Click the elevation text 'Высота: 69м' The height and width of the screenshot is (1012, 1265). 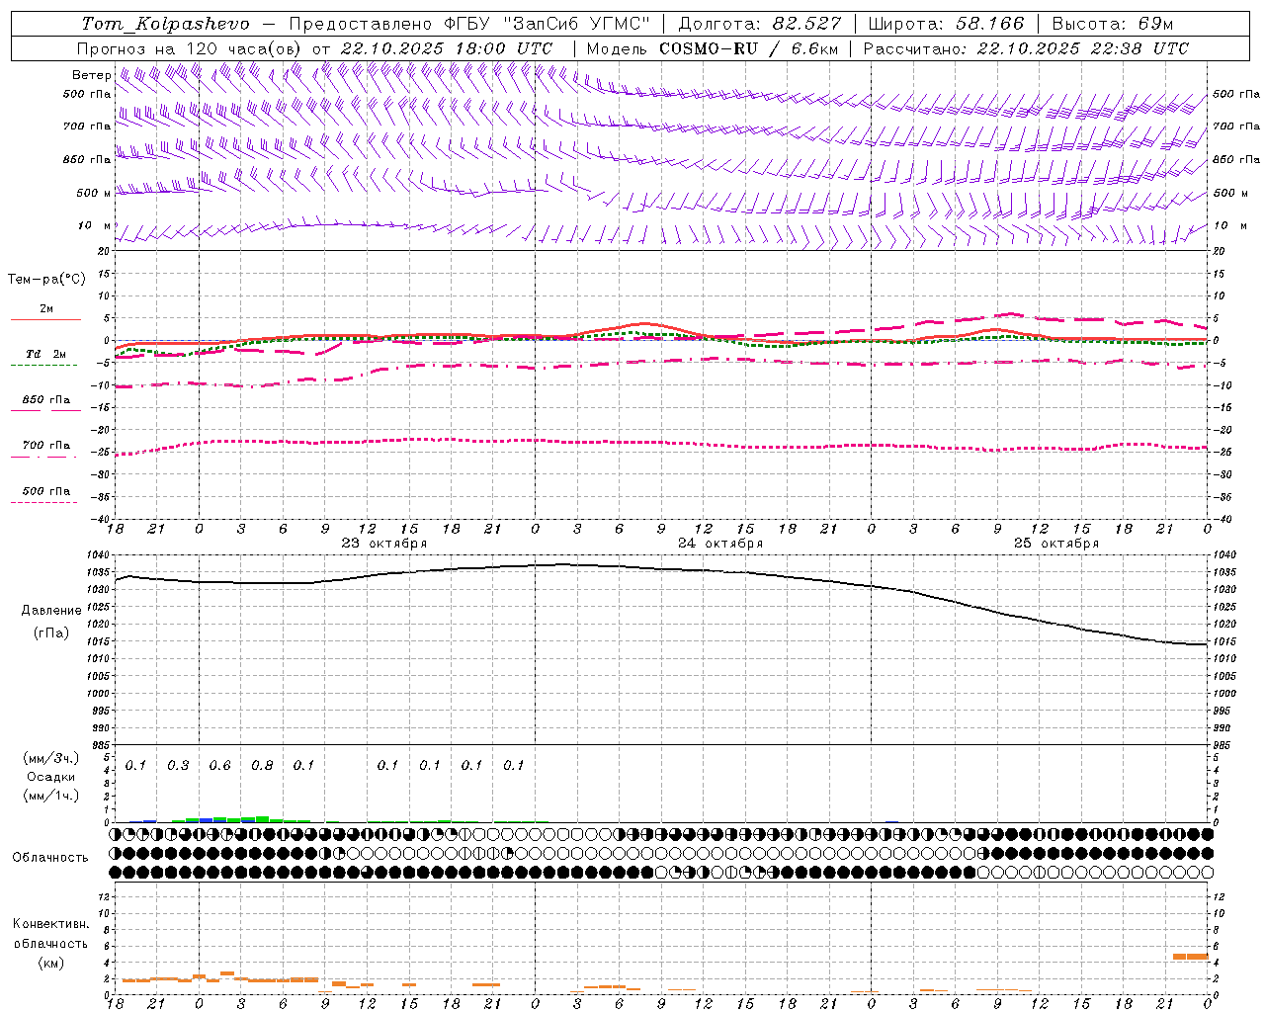click(x=1112, y=24)
